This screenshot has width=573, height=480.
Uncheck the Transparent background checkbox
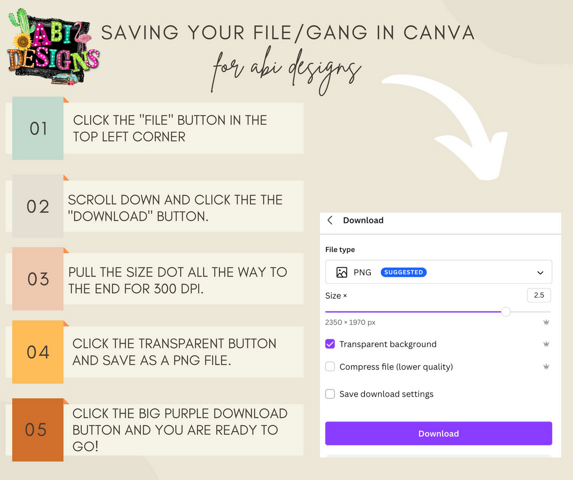330,344
